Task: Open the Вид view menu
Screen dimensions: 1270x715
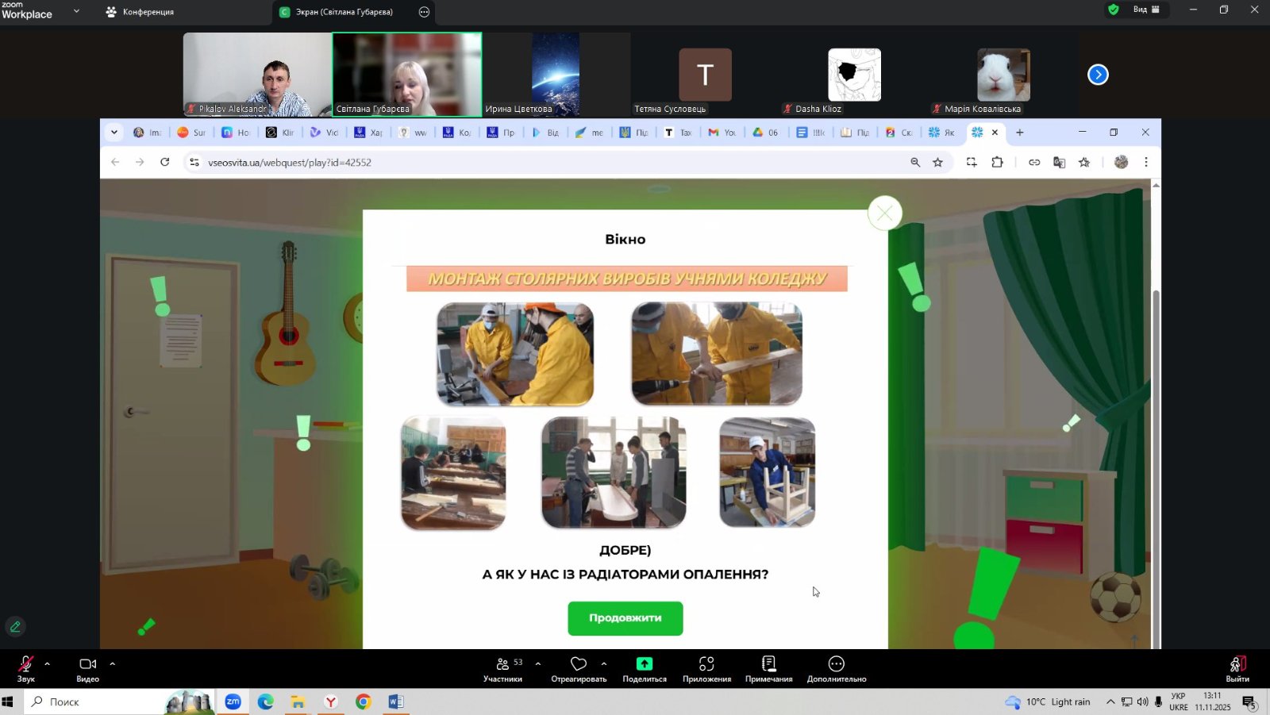Action: 1145,10
